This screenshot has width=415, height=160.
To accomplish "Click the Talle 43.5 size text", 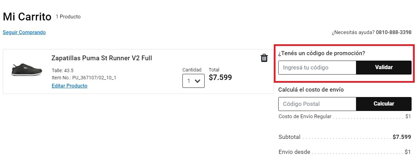I will [x=62, y=70].
